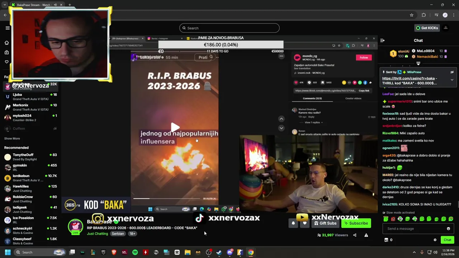Open the three-dots menu on the TikTok video
Viewport: 459px width, 258px height.
tap(281, 56)
